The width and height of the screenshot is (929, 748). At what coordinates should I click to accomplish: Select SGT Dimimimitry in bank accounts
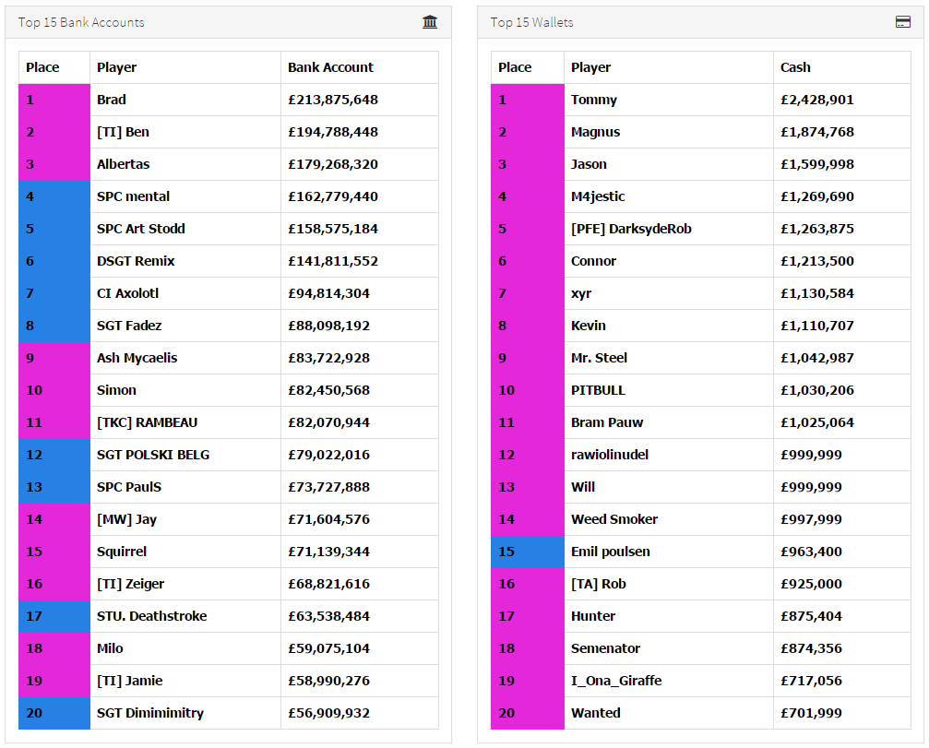[150, 713]
